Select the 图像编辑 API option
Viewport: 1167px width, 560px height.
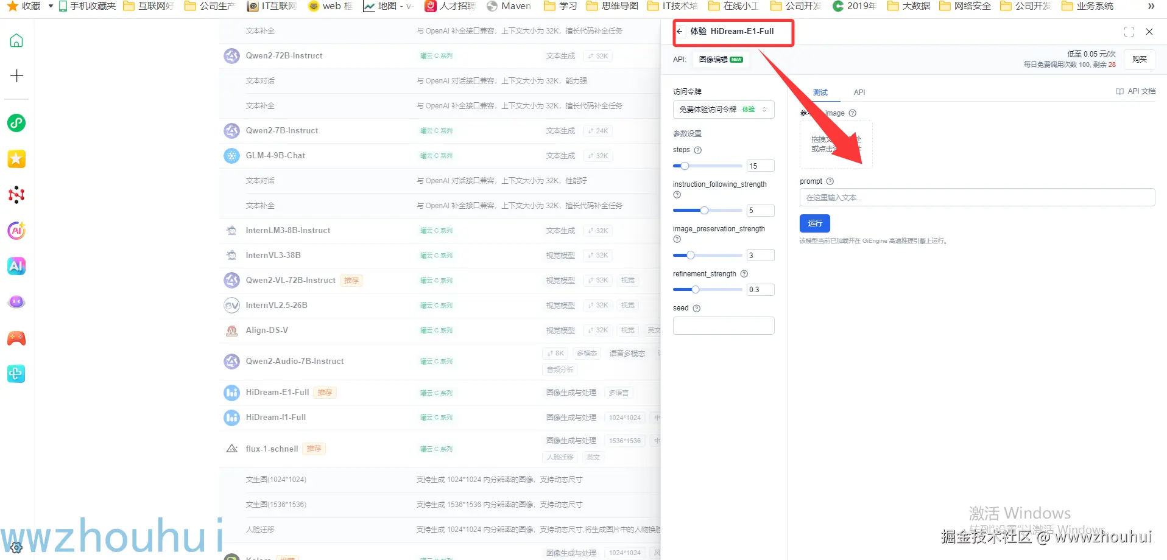click(x=721, y=60)
